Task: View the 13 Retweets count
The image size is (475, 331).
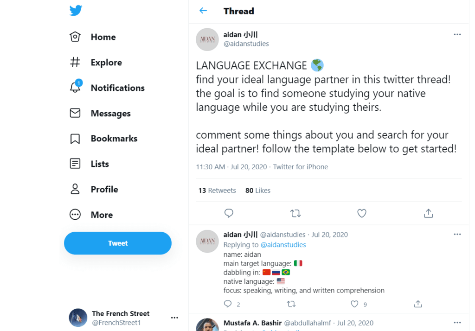Action: click(x=217, y=190)
